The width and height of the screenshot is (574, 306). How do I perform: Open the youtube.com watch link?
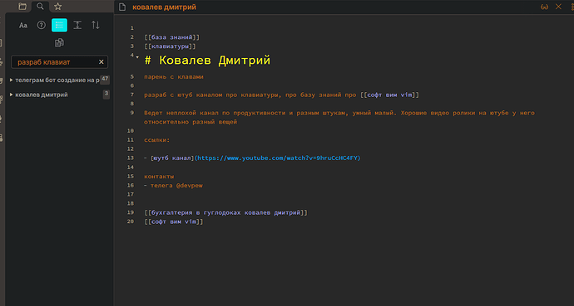[277, 158]
